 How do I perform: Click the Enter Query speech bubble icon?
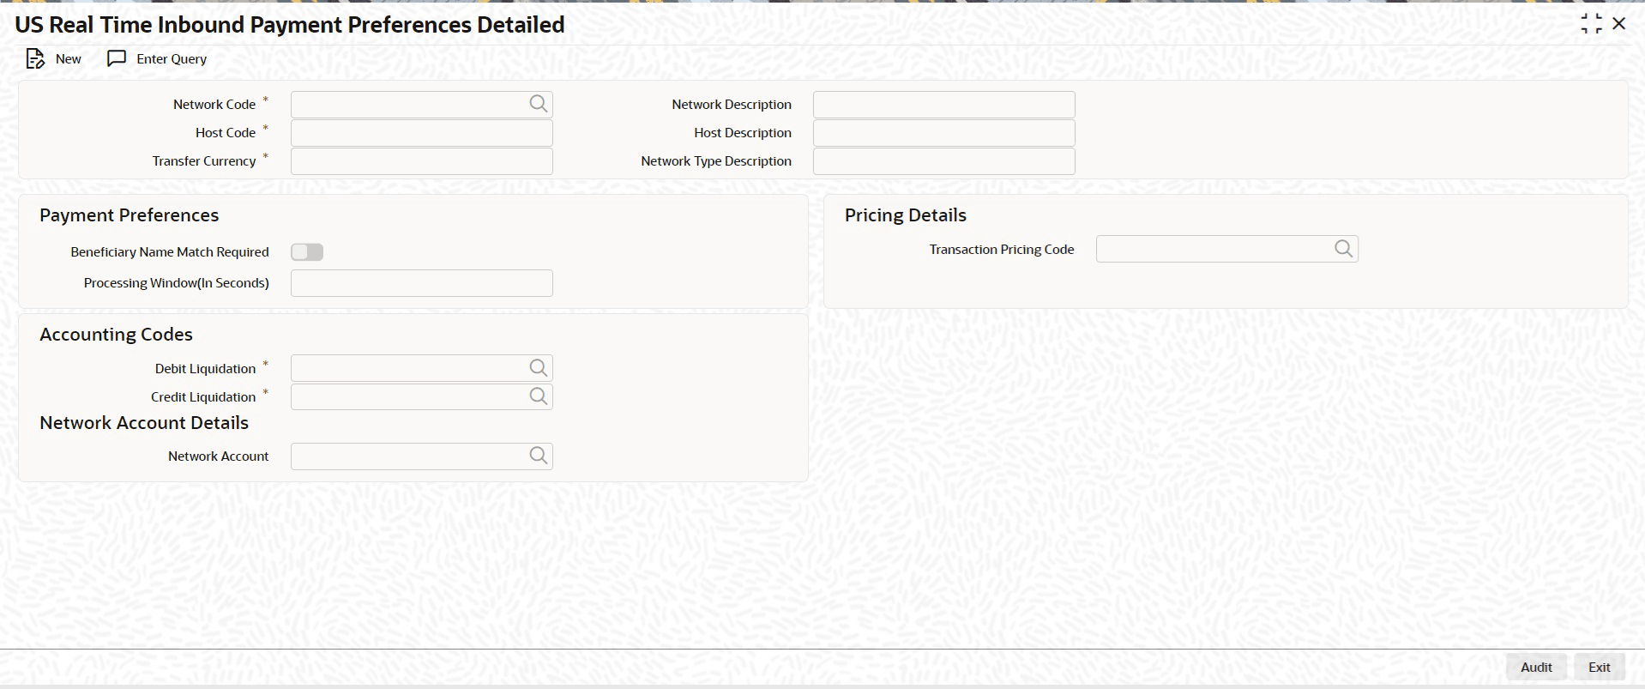point(117,58)
